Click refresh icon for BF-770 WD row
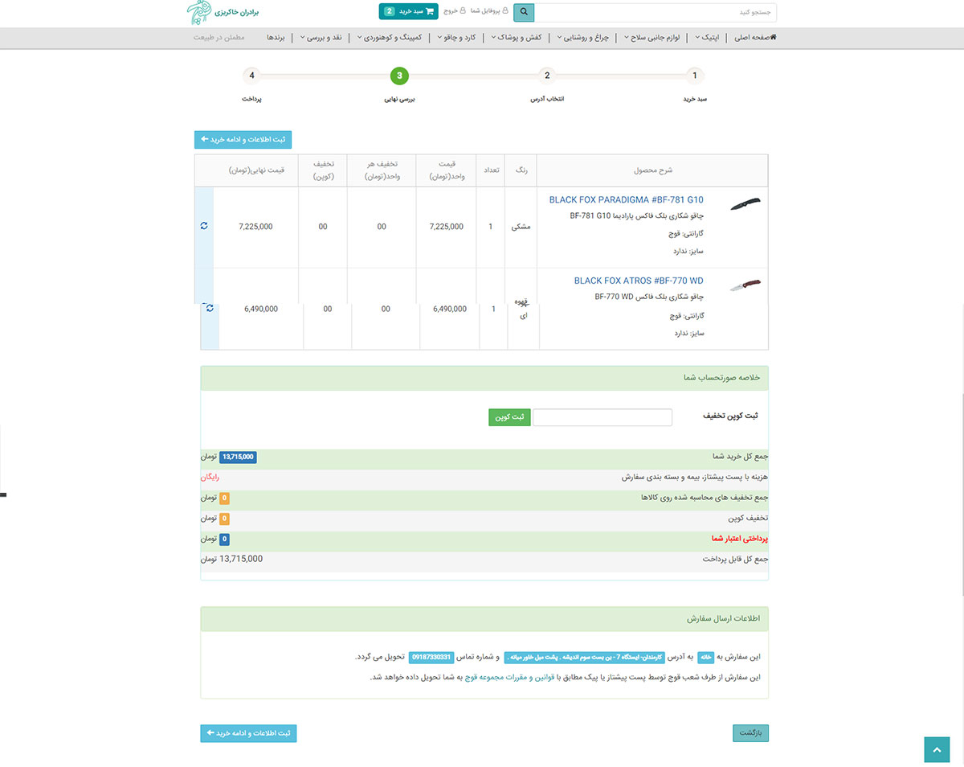This screenshot has height=767, width=964. coord(210,309)
